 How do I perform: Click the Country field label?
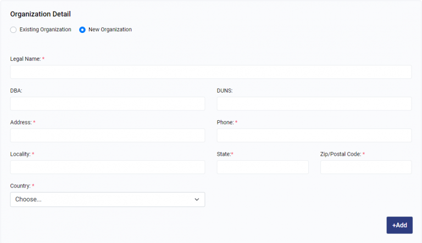tap(20, 186)
